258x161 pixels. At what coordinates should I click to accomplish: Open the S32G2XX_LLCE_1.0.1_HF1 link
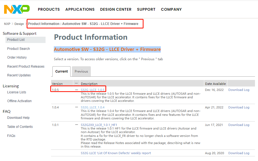(99, 125)
